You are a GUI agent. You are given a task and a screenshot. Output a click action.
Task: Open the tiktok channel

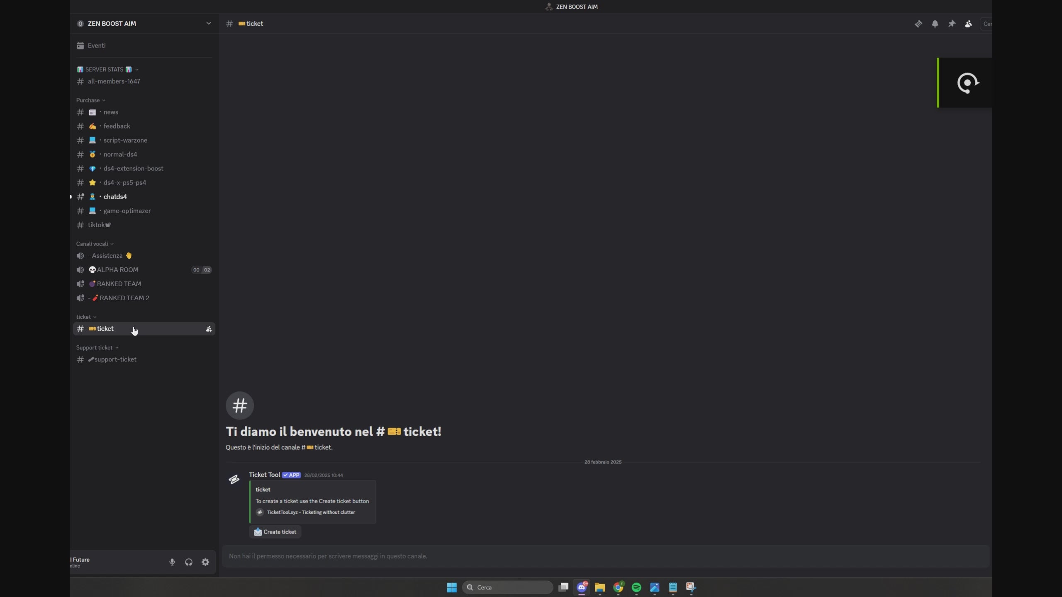(x=144, y=225)
